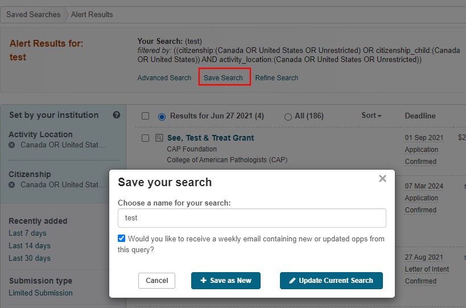Cancel saving the search
The height and width of the screenshot is (308, 466).
pyautogui.click(x=156, y=281)
